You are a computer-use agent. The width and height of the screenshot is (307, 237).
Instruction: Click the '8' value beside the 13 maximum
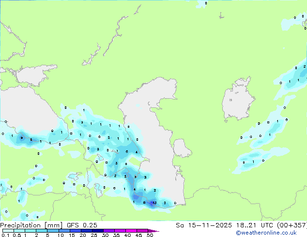coord(144,203)
